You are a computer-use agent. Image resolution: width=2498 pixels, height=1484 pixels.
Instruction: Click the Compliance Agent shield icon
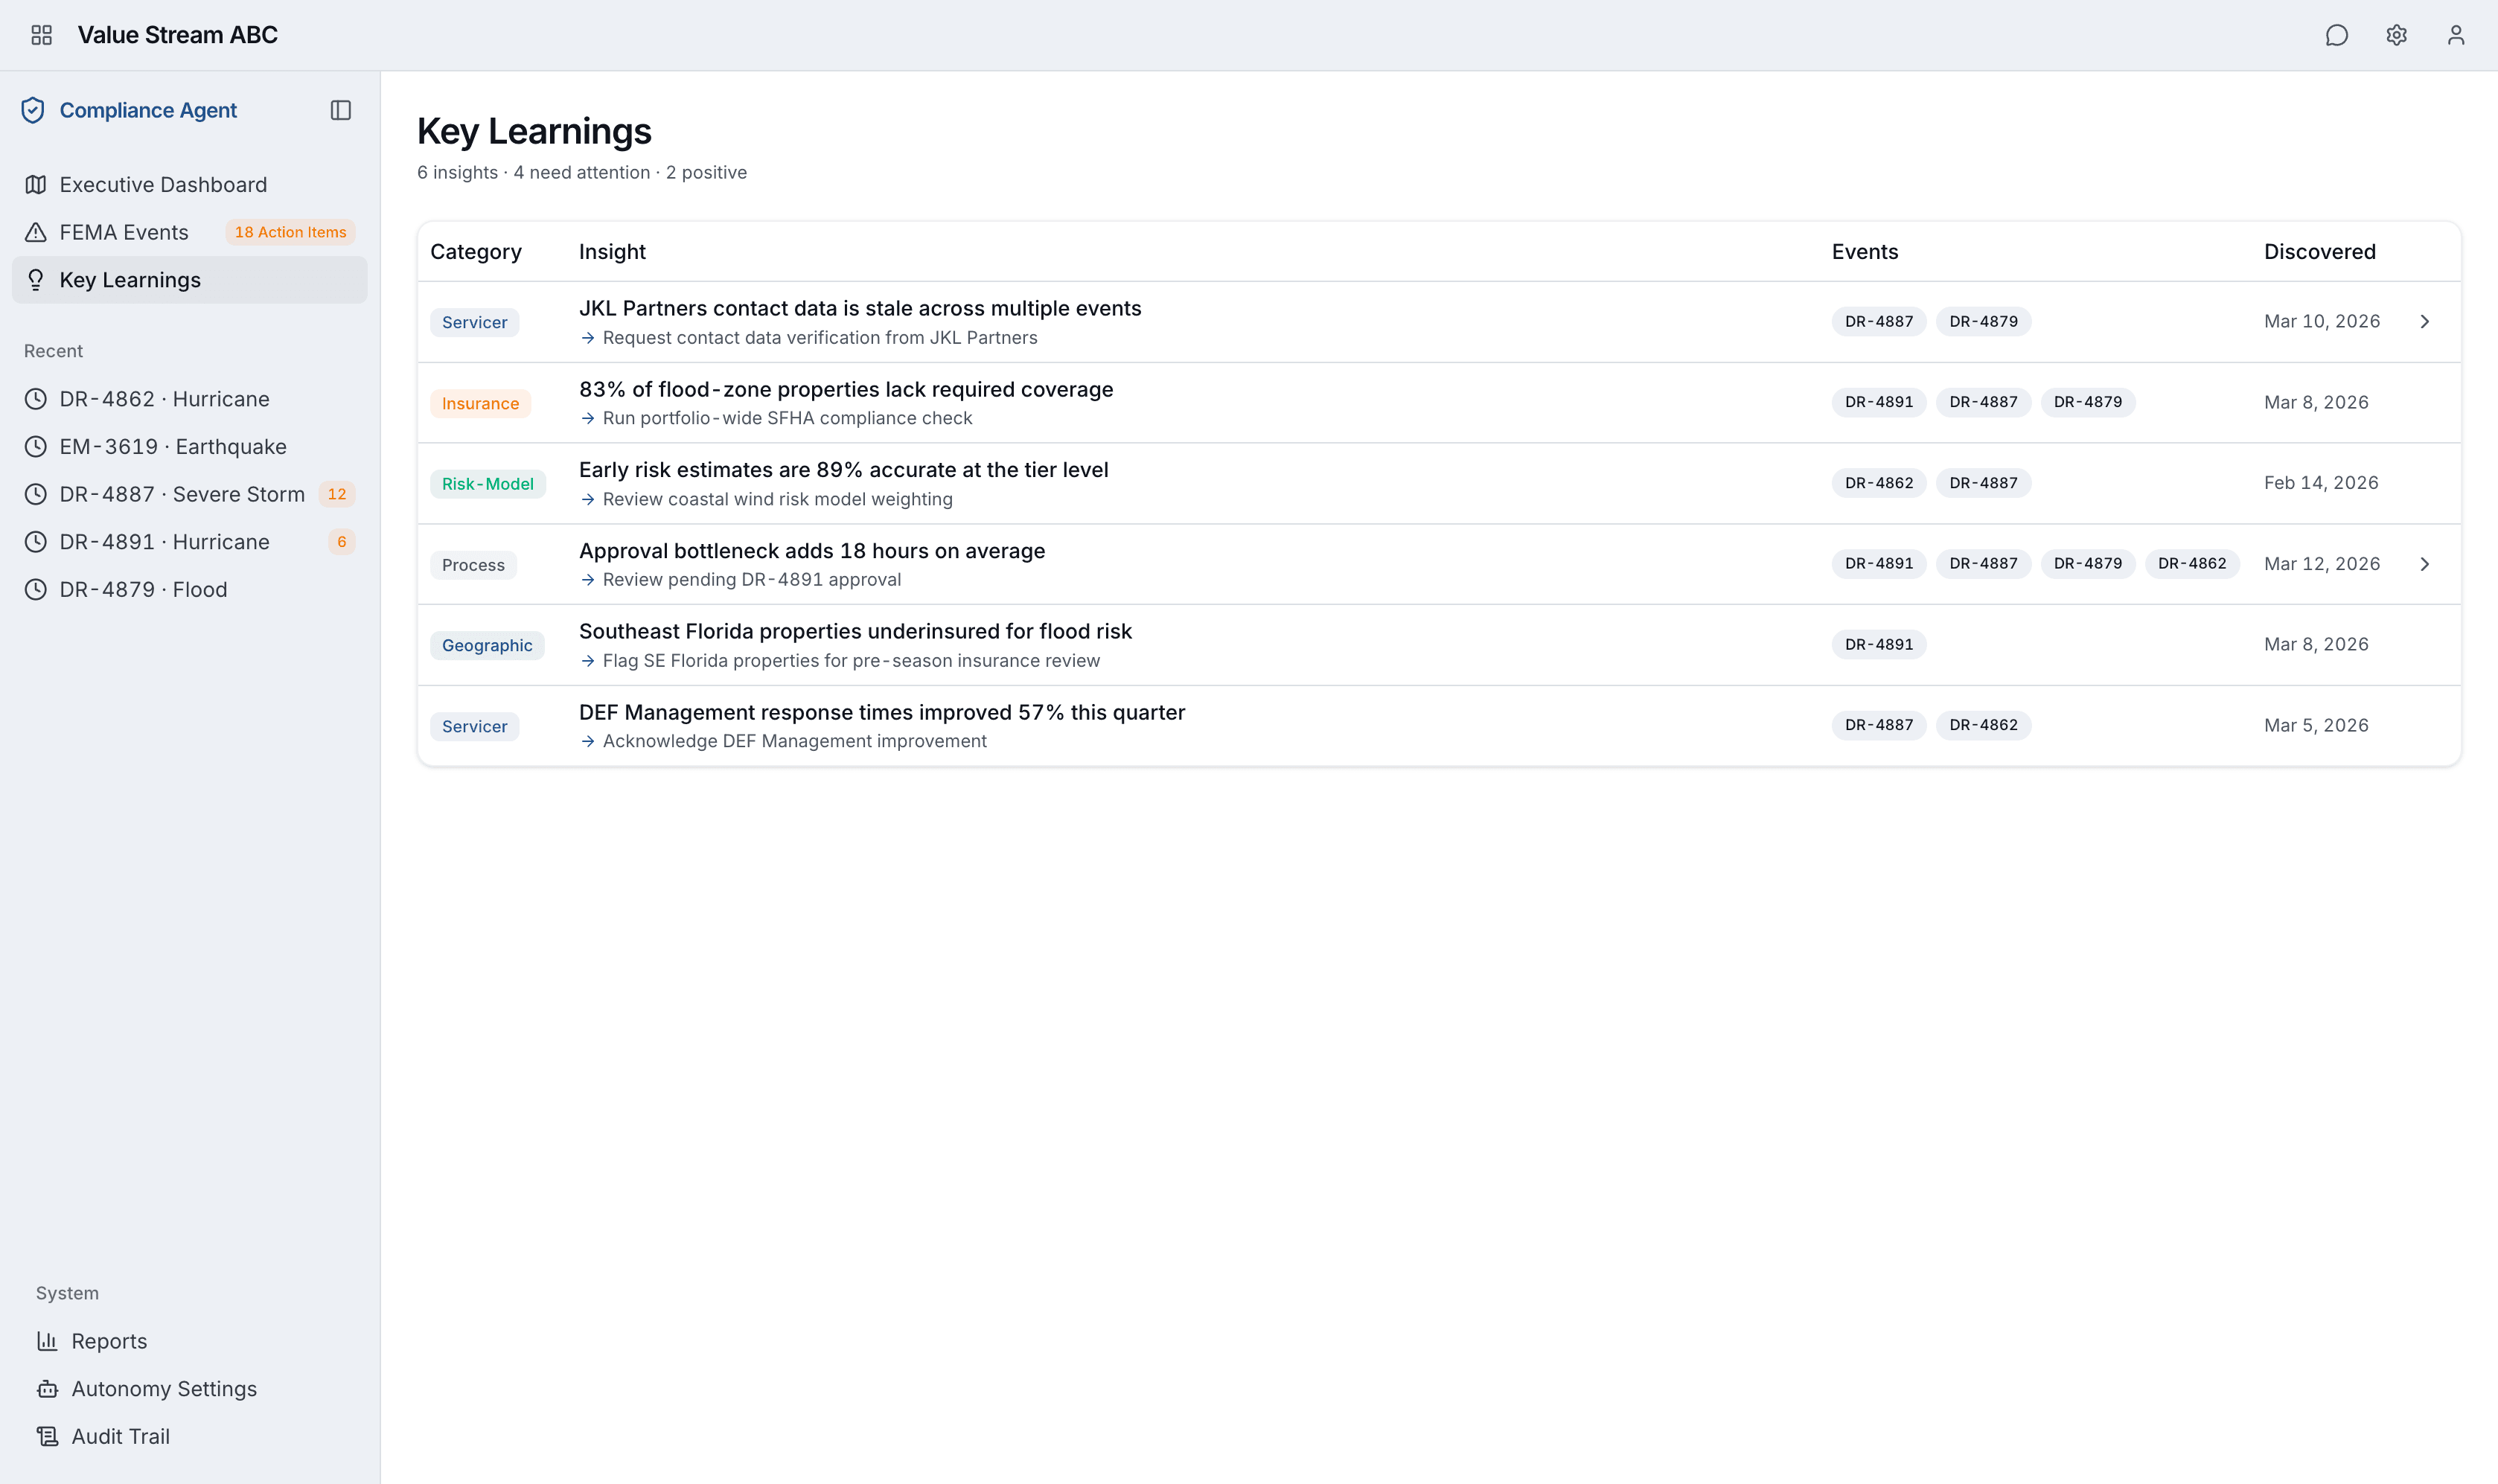click(x=33, y=110)
